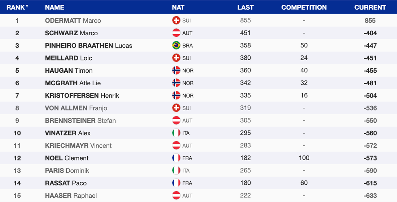Select KRISTOFFERSEN Henrik's name
The width and height of the screenshot is (397, 202).
pyautogui.click(x=82, y=95)
